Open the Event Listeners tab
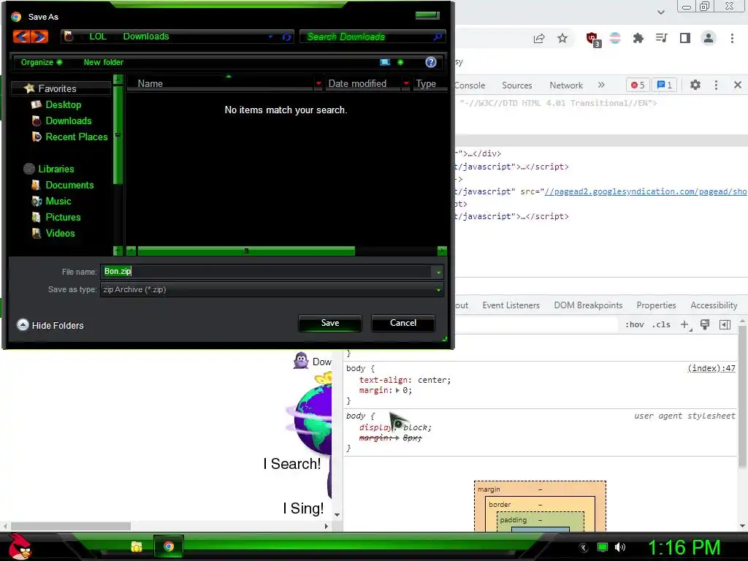Viewport: 748px width, 561px height. (x=511, y=305)
